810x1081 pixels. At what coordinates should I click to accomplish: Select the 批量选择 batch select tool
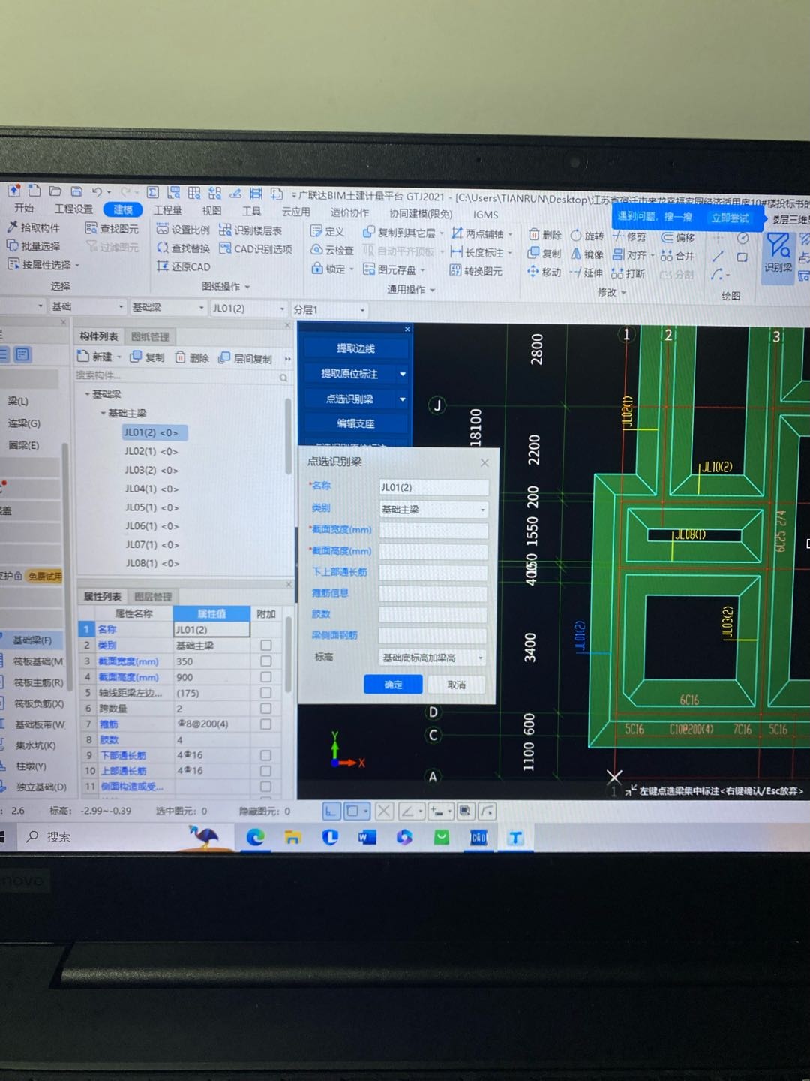tap(34, 246)
